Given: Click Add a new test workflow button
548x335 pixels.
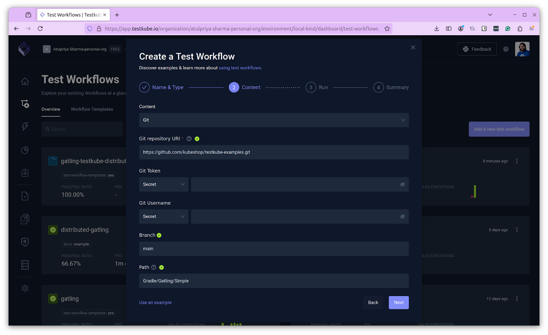Looking at the screenshot, I should tap(499, 129).
